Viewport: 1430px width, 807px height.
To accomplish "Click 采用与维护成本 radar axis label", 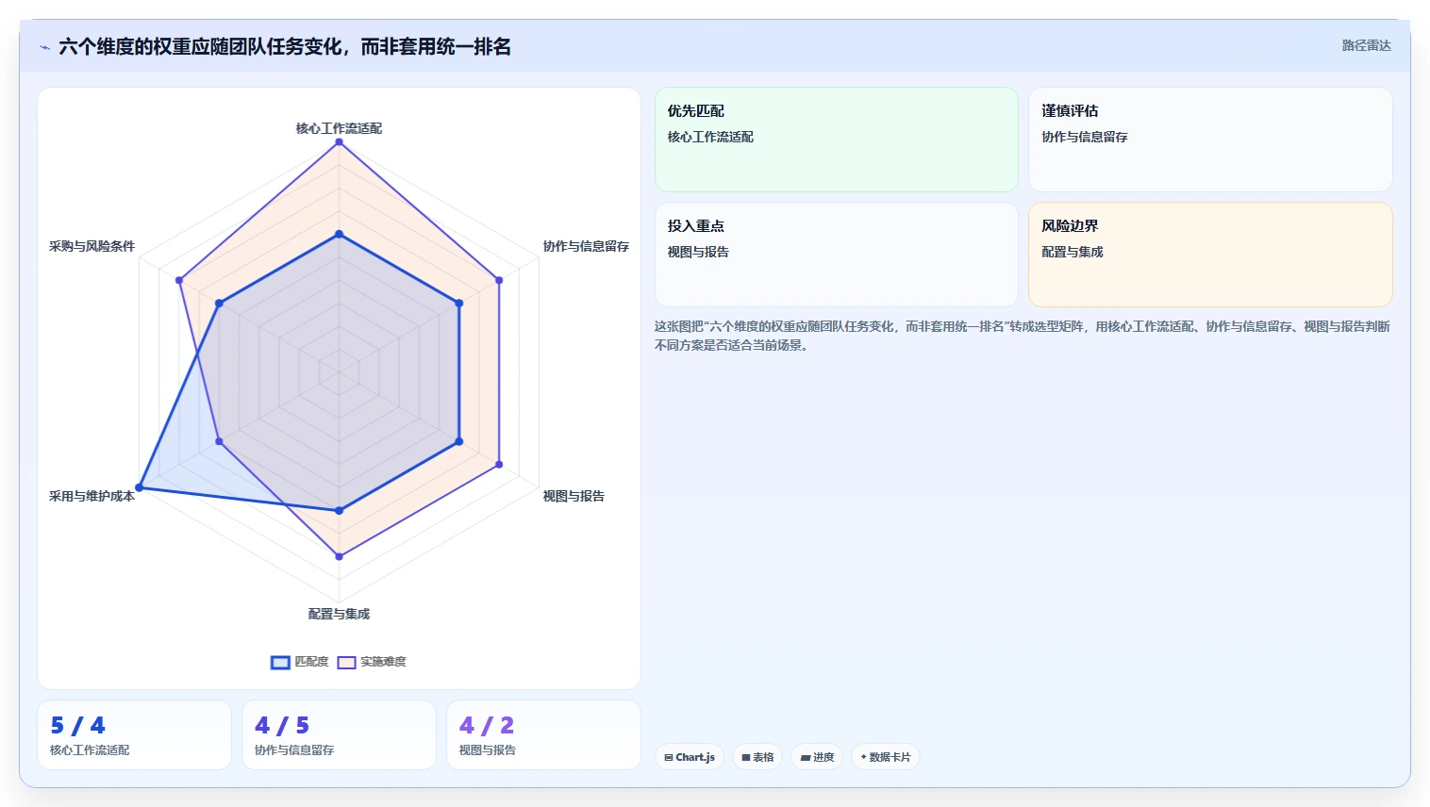I will (91, 496).
